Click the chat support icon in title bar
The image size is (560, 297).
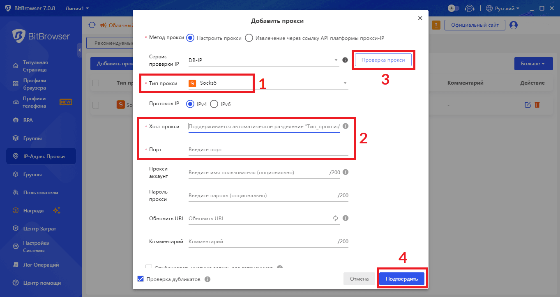tap(469, 8)
